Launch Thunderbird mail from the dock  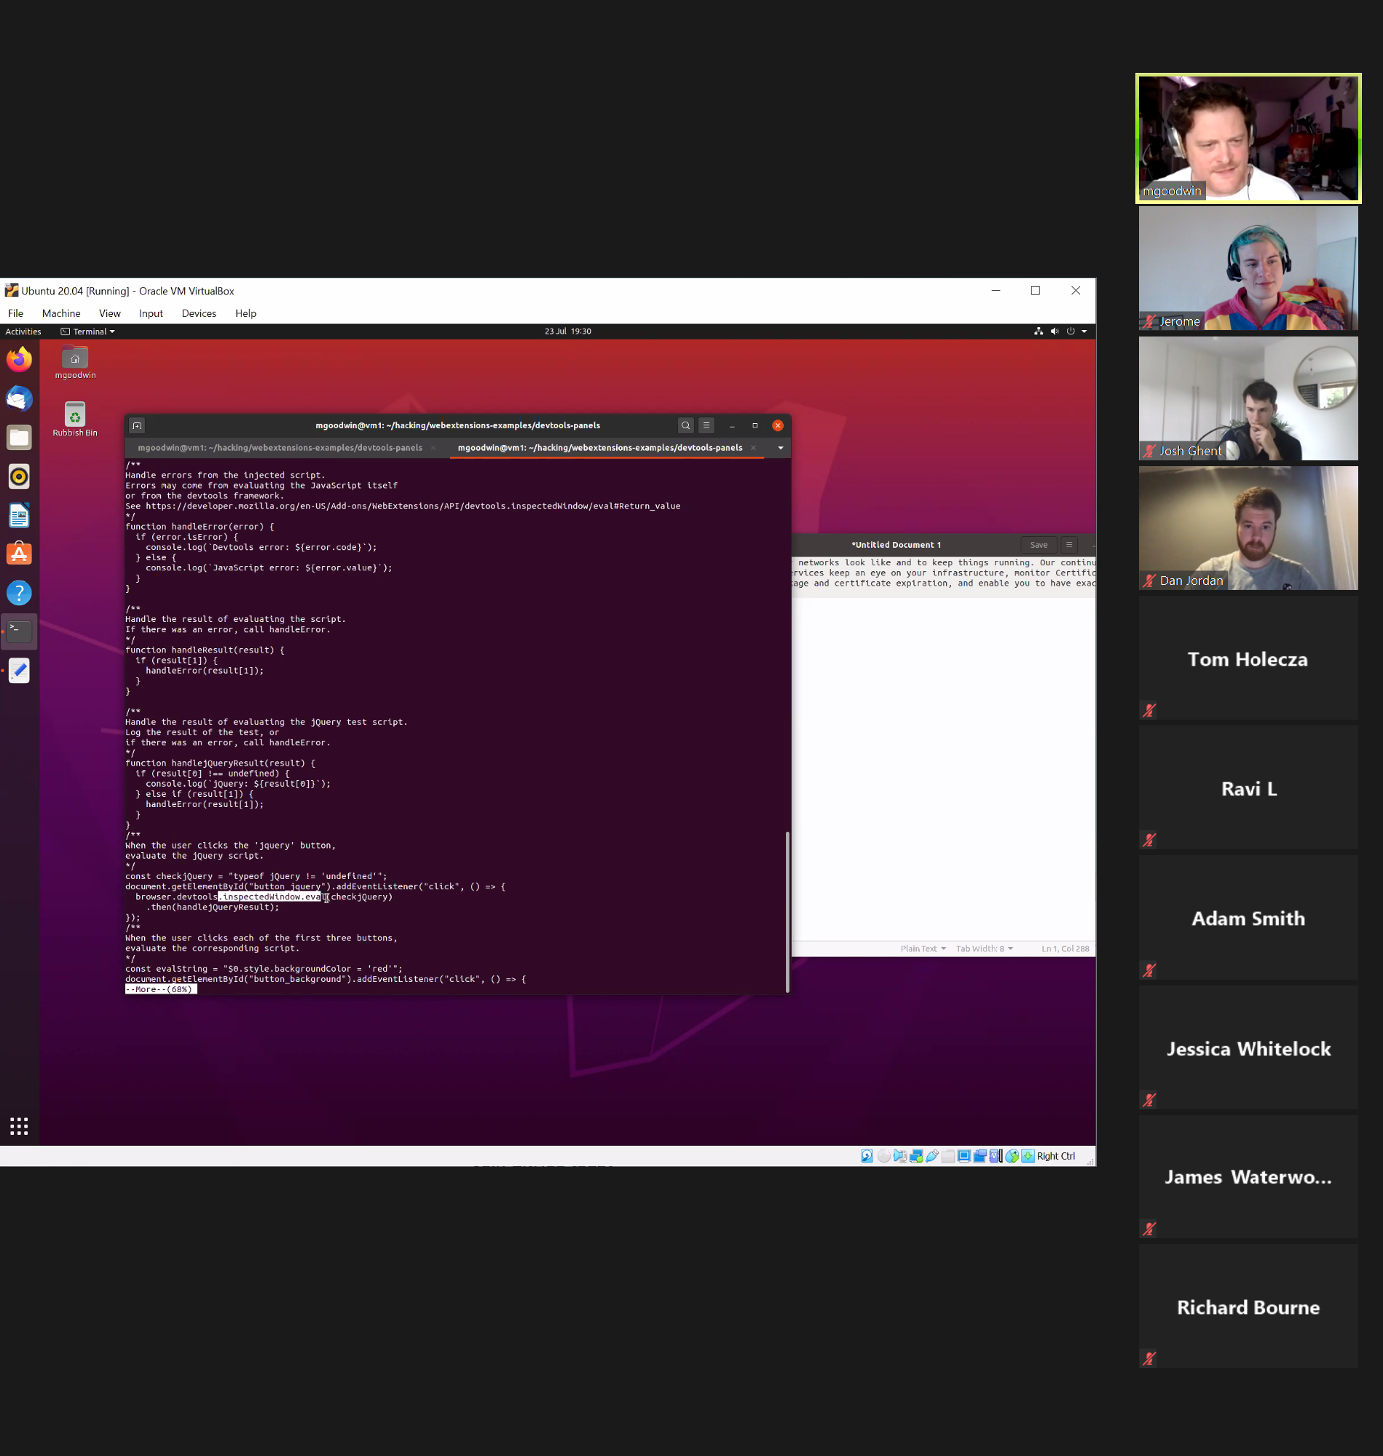point(19,399)
